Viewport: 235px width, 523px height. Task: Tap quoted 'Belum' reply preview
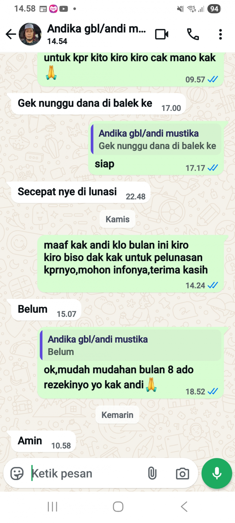pos(130,345)
